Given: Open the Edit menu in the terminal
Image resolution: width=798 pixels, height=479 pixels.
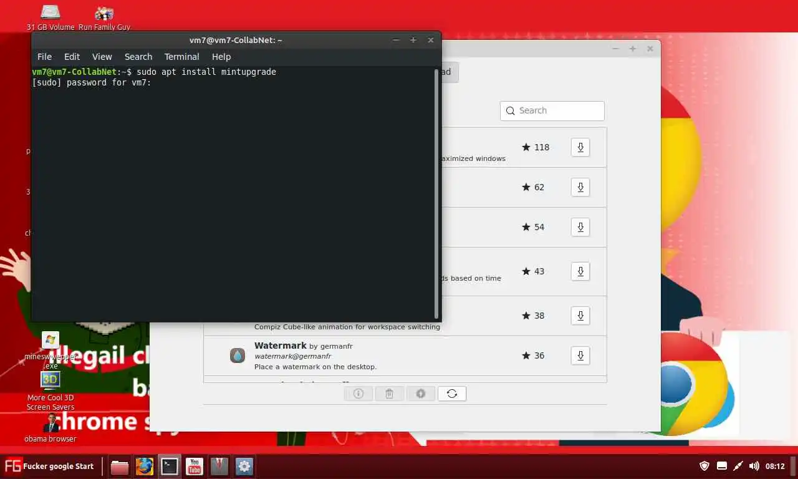Looking at the screenshot, I should pos(72,56).
